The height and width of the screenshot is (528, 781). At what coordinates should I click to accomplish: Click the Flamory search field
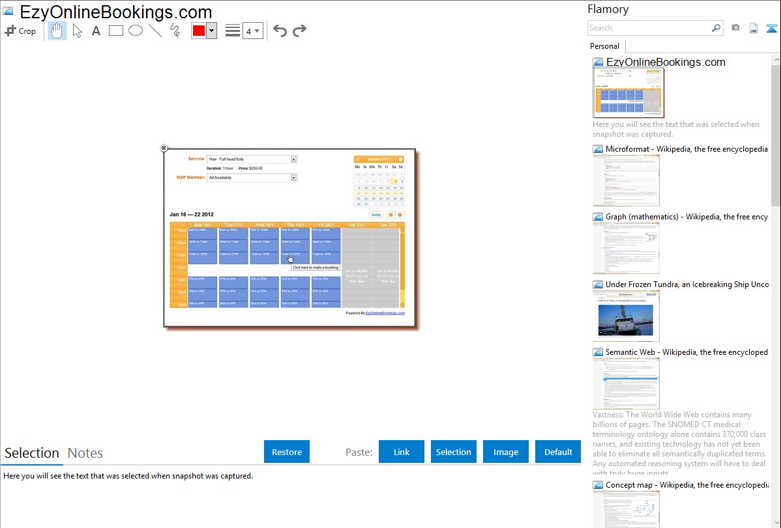[x=649, y=28]
